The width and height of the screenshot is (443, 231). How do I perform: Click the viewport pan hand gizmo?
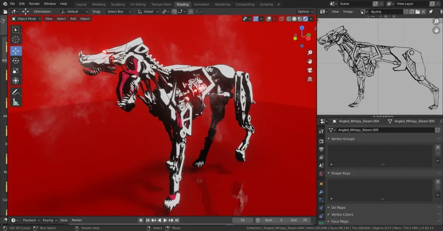[x=310, y=62]
